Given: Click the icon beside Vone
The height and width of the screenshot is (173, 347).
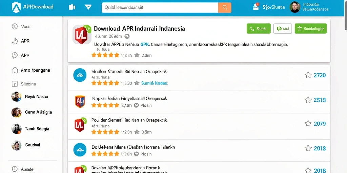Looking at the screenshot, I should (x=14, y=26).
